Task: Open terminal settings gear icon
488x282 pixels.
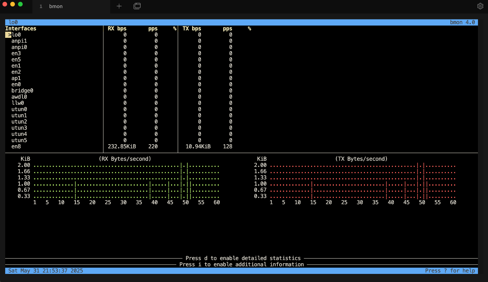Action: pos(480,6)
